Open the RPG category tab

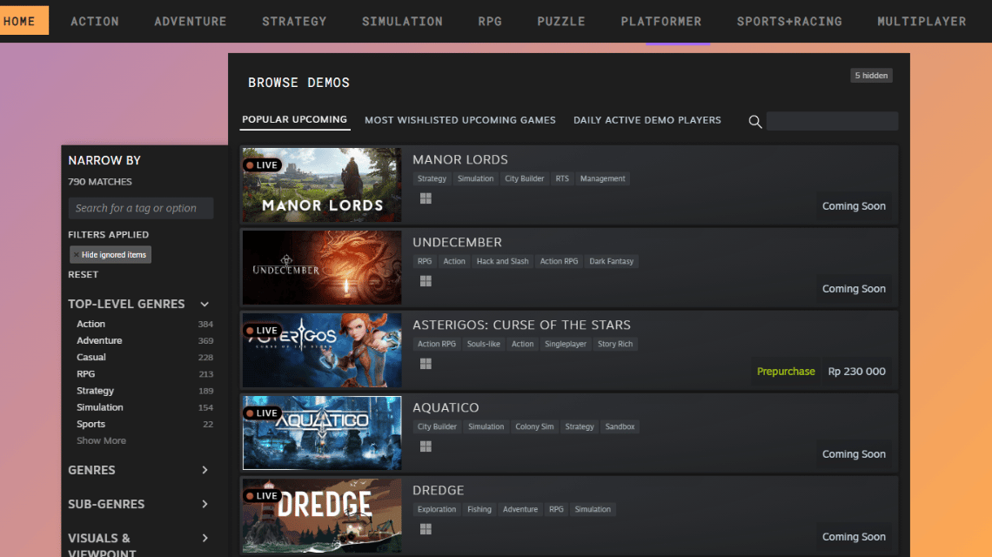pyautogui.click(x=490, y=22)
